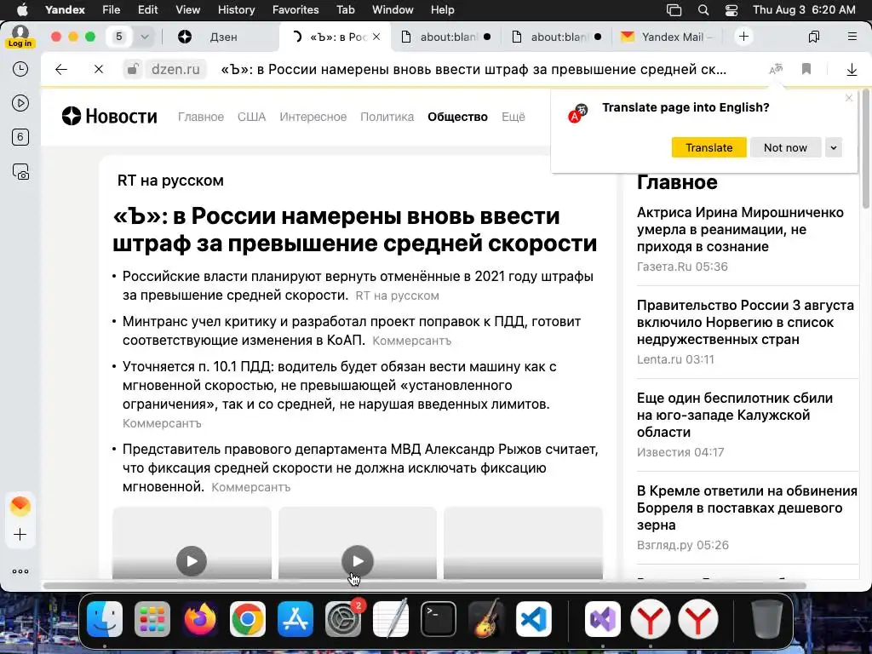Open the Favorites menu in menu bar
Image resolution: width=872 pixels, height=654 pixels.
pyautogui.click(x=295, y=10)
